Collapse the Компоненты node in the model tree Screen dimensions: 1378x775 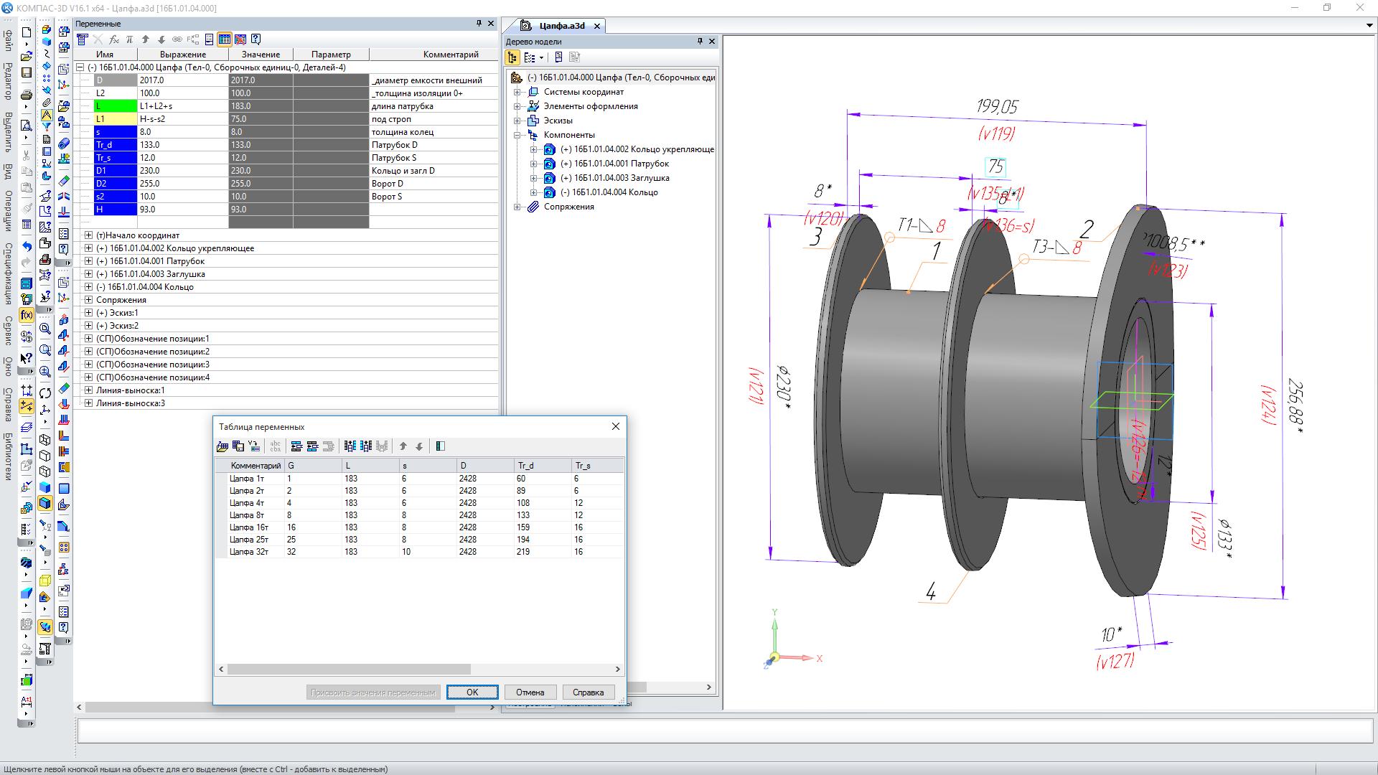pyautogui.click(x=517, y=135)
